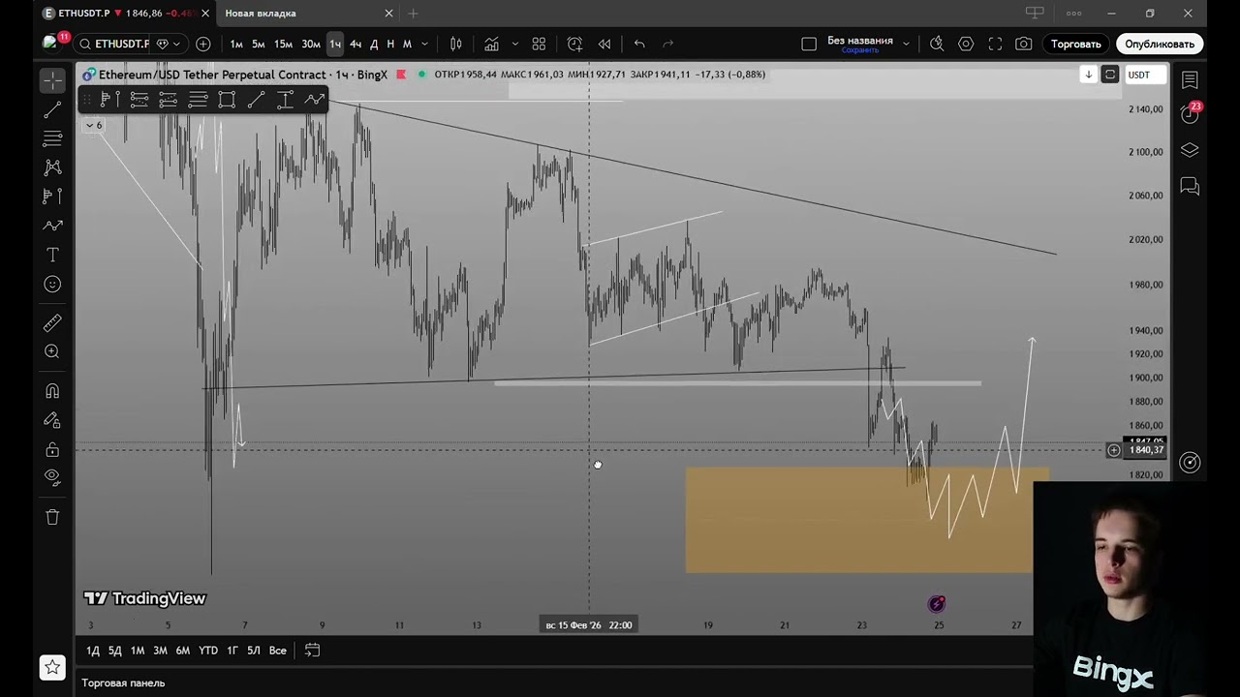The width and height of the screenshot is (1240, 697).
Task: Open the indicators menu
Action: pos(491,44)
